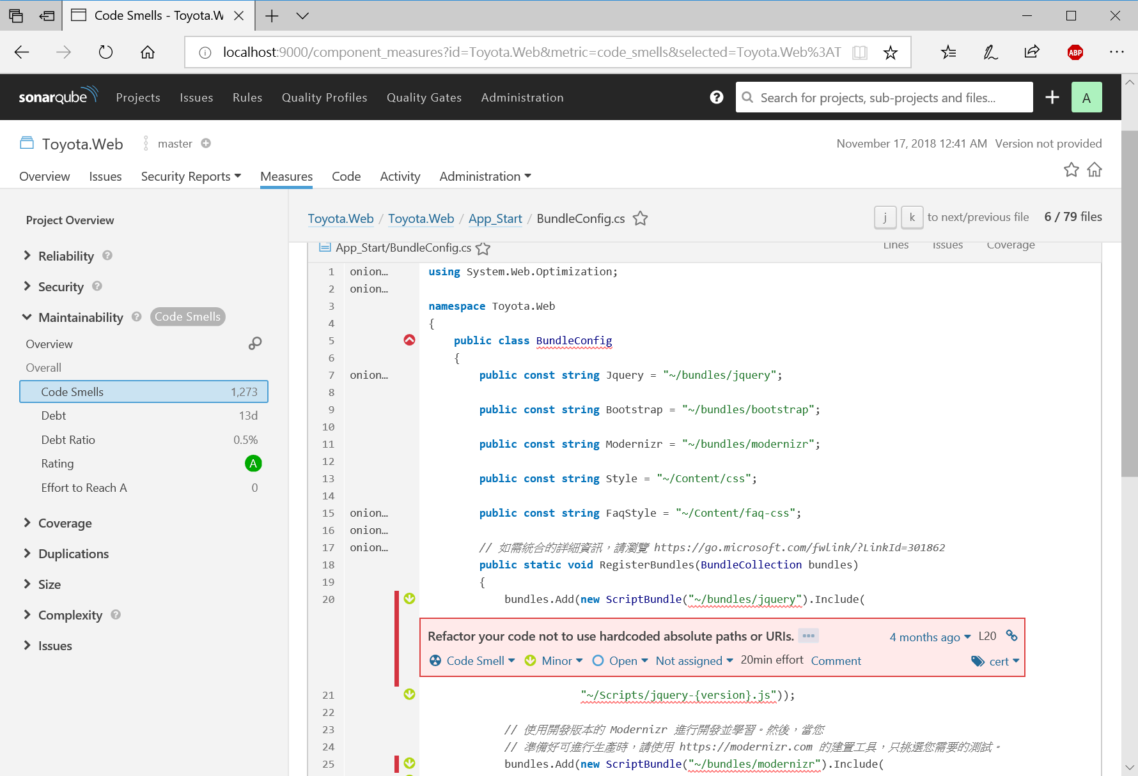Click browser share icon
Image resolution: width=1138 pixels, height=776 pixels.
(1032, 52)
